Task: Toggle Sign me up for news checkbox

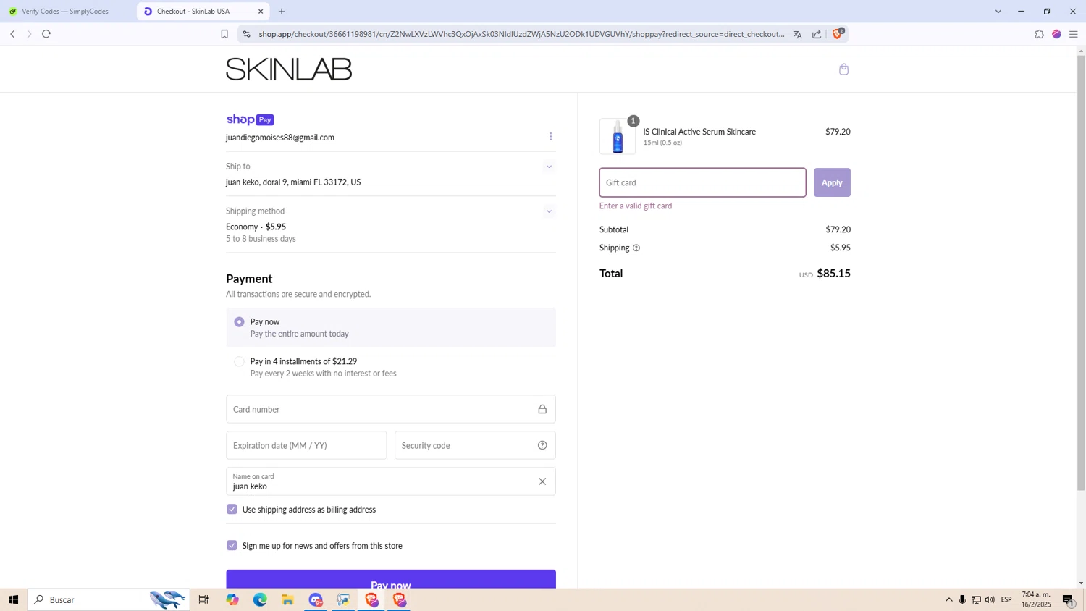Action: 232,546
